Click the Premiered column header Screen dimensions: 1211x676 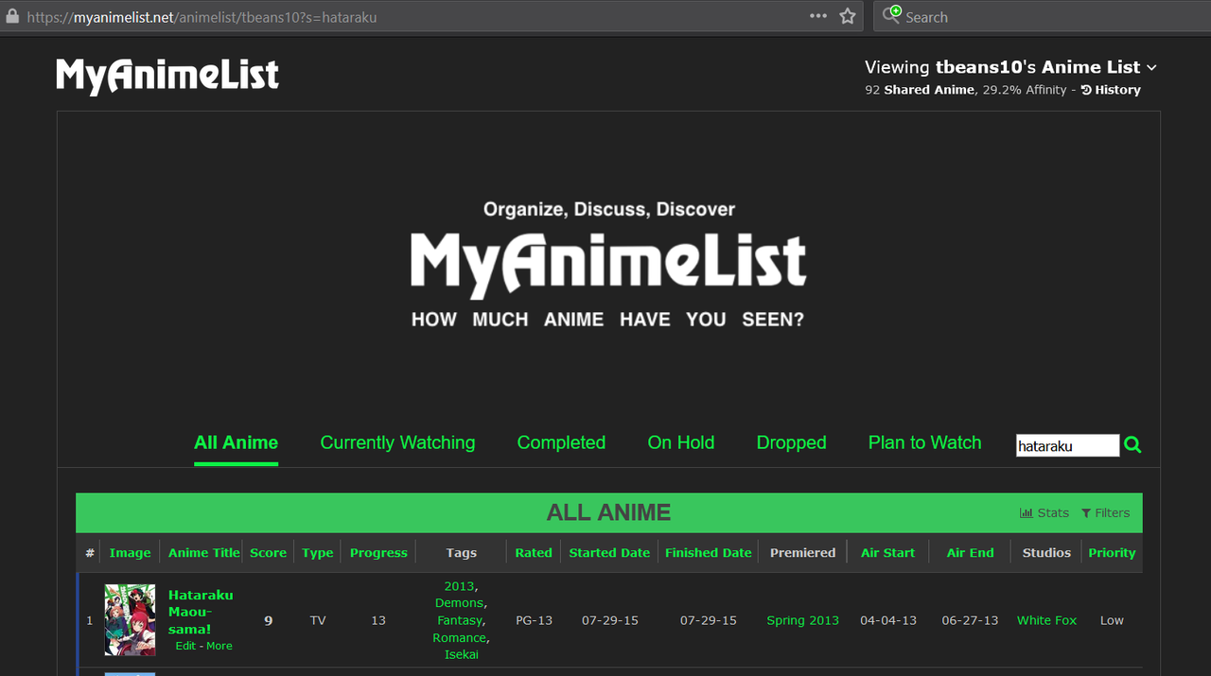[802, 553]
